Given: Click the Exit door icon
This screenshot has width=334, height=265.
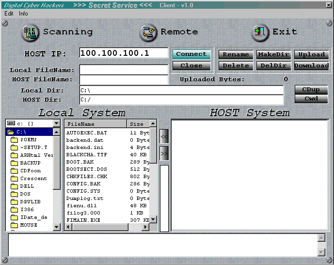Looking at the screenshot, I should [260, 33].
